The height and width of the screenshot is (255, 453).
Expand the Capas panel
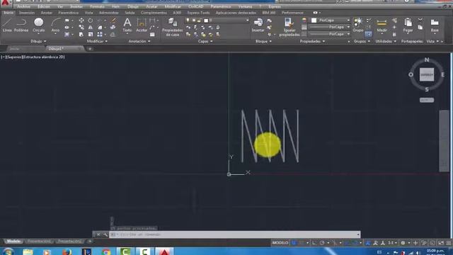(x=205, y=41)
